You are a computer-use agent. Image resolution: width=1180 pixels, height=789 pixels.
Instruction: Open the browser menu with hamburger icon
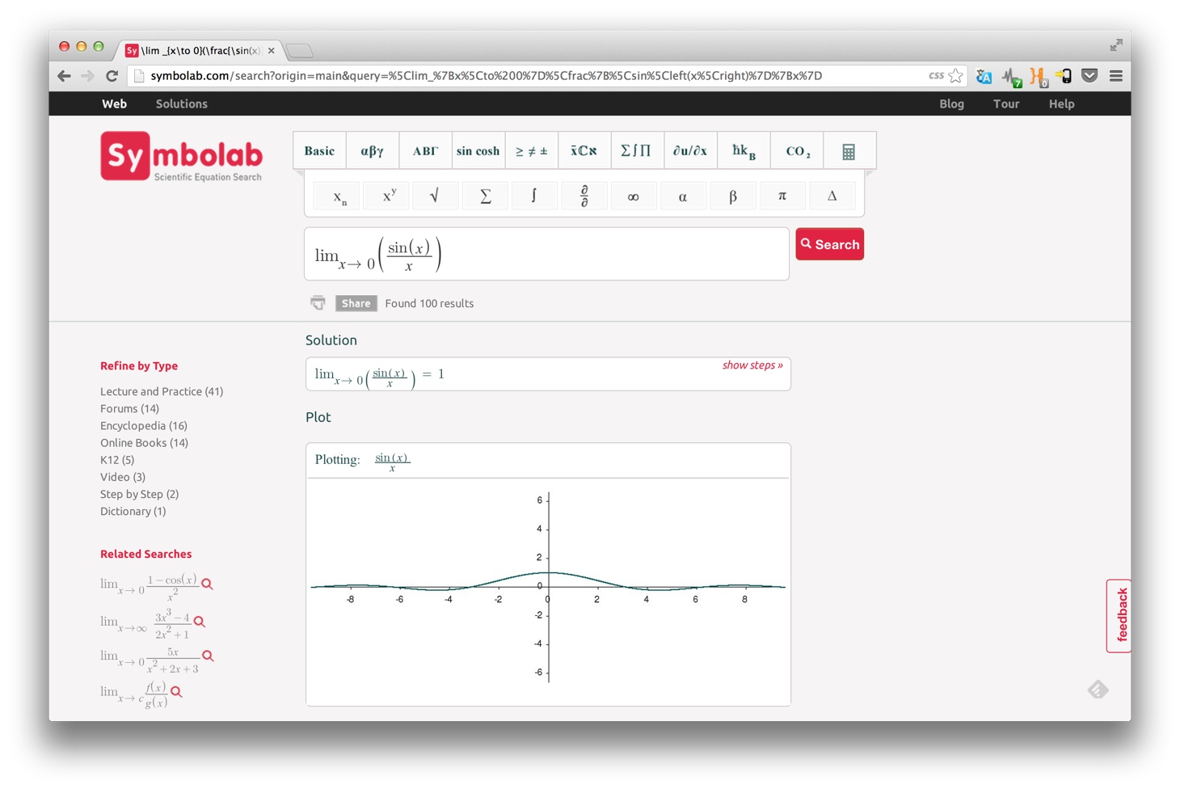[1116, 75]
